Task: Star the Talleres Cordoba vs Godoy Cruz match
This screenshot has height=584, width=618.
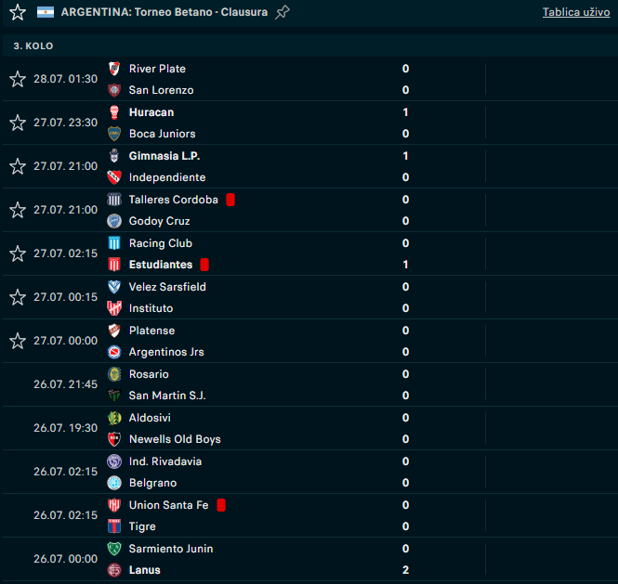Action: [18, 210]
